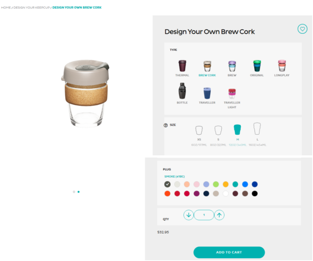Select the XS 6oz cup size
This screenshot has height=261, width=313.
tap(199, 136)
